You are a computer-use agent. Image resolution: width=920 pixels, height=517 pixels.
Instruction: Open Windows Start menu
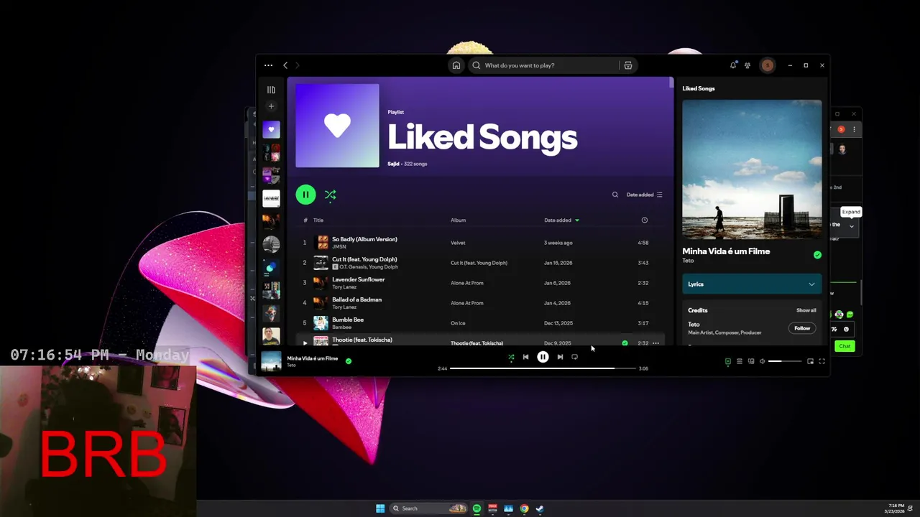(x=380, y=508)
